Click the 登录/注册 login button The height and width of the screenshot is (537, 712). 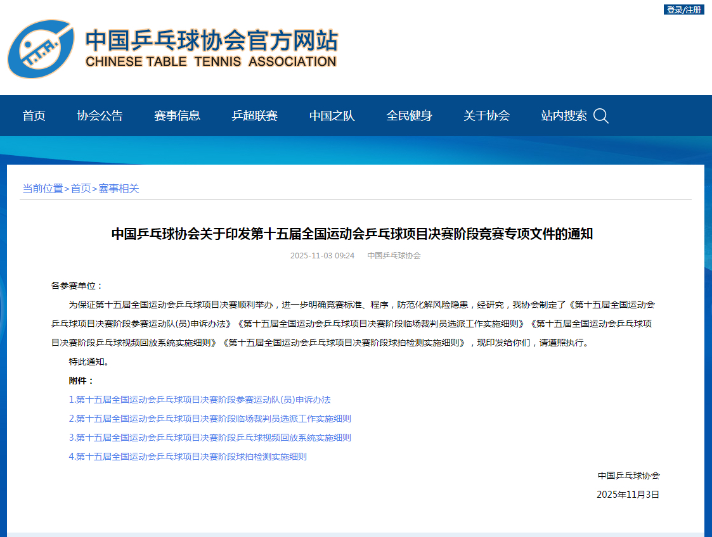[x=683, y=9]
